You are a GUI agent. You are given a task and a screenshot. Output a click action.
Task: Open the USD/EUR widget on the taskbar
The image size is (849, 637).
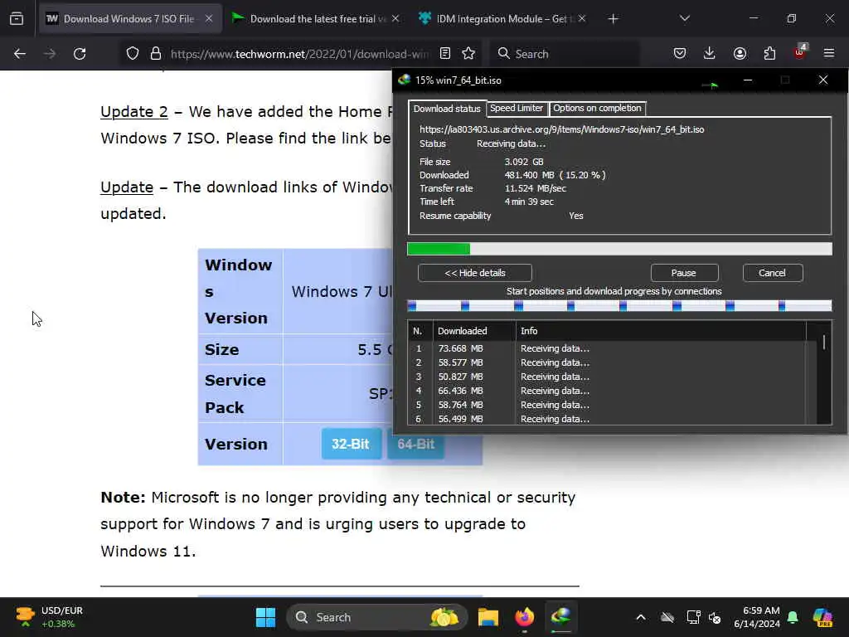49,617
